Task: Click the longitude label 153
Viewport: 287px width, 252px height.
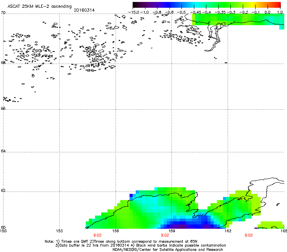Action: coord(59,231)
